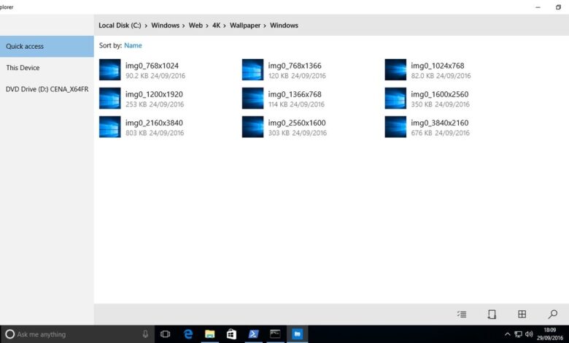Image resolution: width=569 pixels, height=343 pixels.
Task: Click the volume speaker tray icon
Action: point(529,334)
